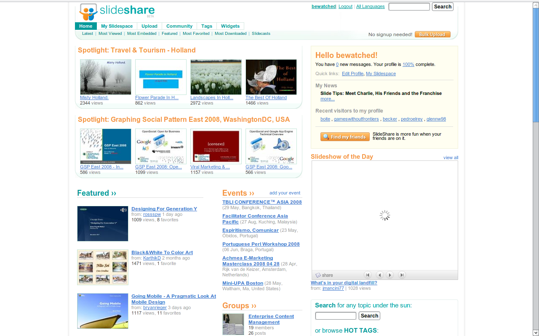539x336 pixels.
Task: Click the bewatched username link
Action: (324, 7)
